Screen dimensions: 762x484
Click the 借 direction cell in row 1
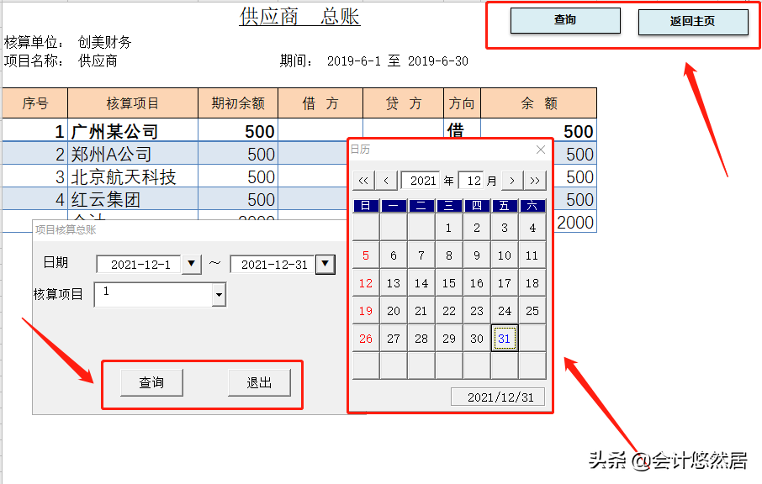tap(462, 130)
